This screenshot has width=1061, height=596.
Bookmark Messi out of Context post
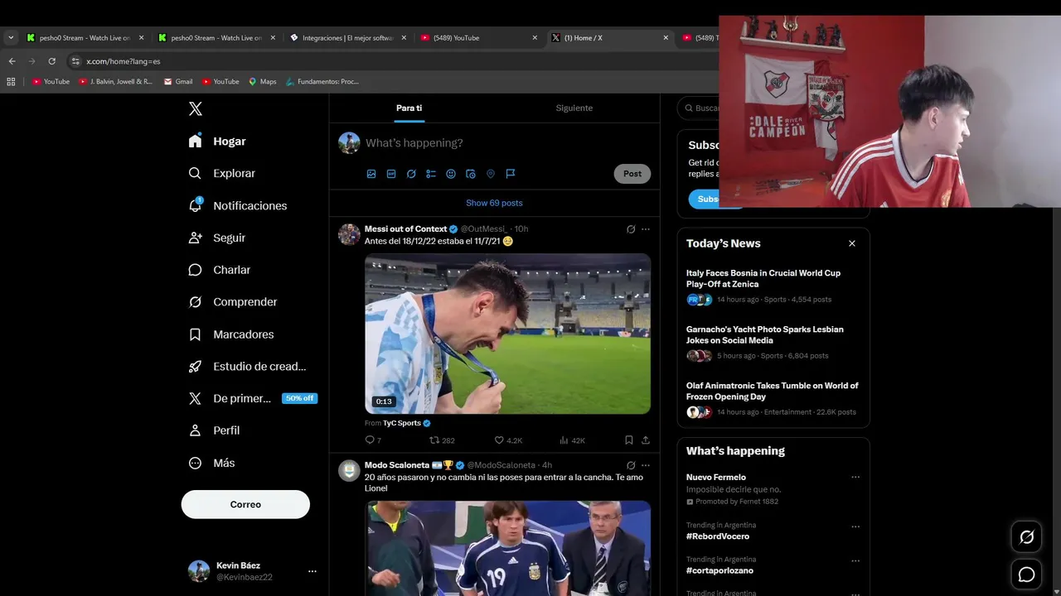point(629,440)
